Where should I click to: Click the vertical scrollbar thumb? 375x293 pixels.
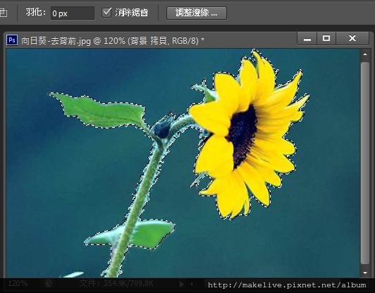coord(365,163)
